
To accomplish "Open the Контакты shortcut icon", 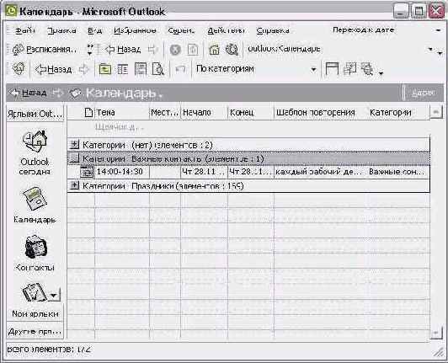I will [x=35, y=247].
